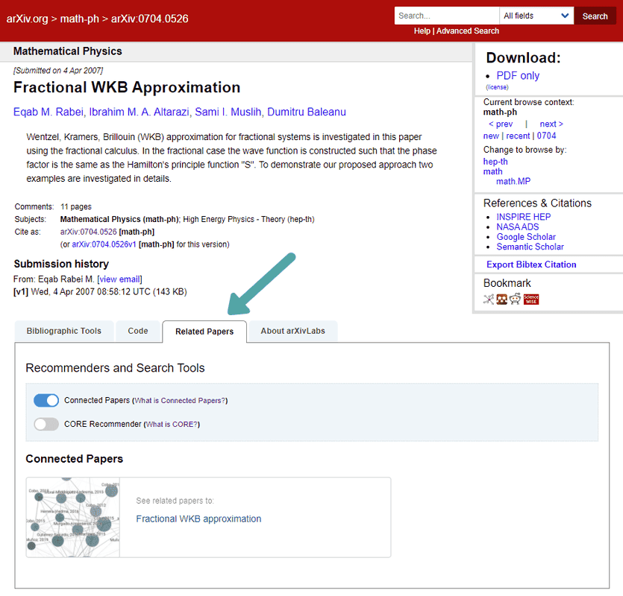
Task: Click the Fractional WKB Approximation title
Action: point(127,88)
